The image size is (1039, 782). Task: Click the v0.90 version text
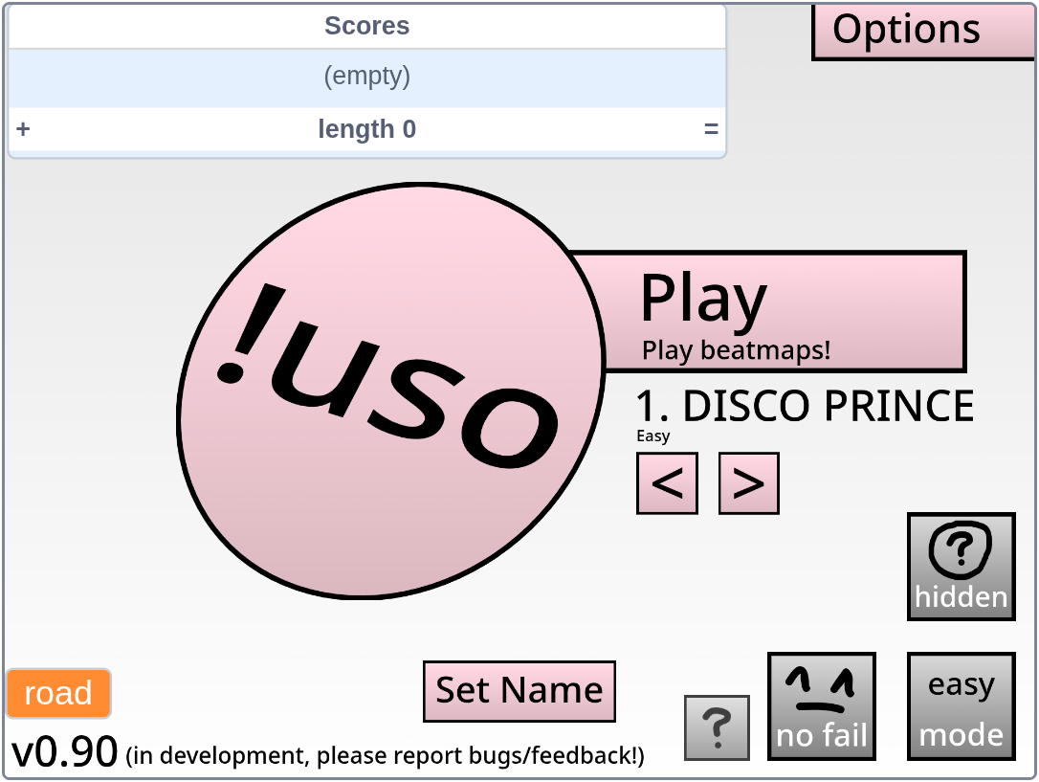click(x=65, y=752)
